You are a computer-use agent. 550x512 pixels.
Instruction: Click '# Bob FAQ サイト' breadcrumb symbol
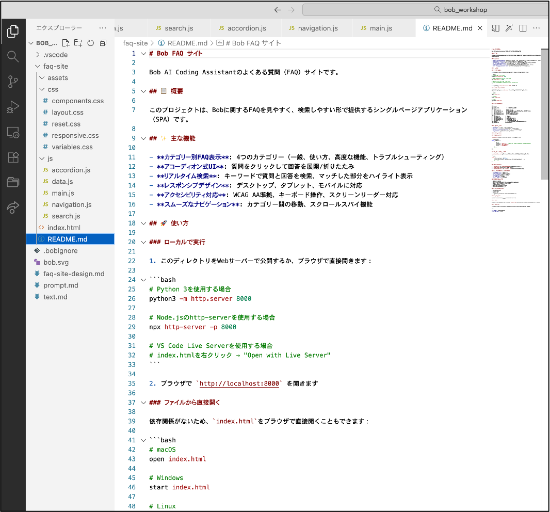click(x=254, y=43)
